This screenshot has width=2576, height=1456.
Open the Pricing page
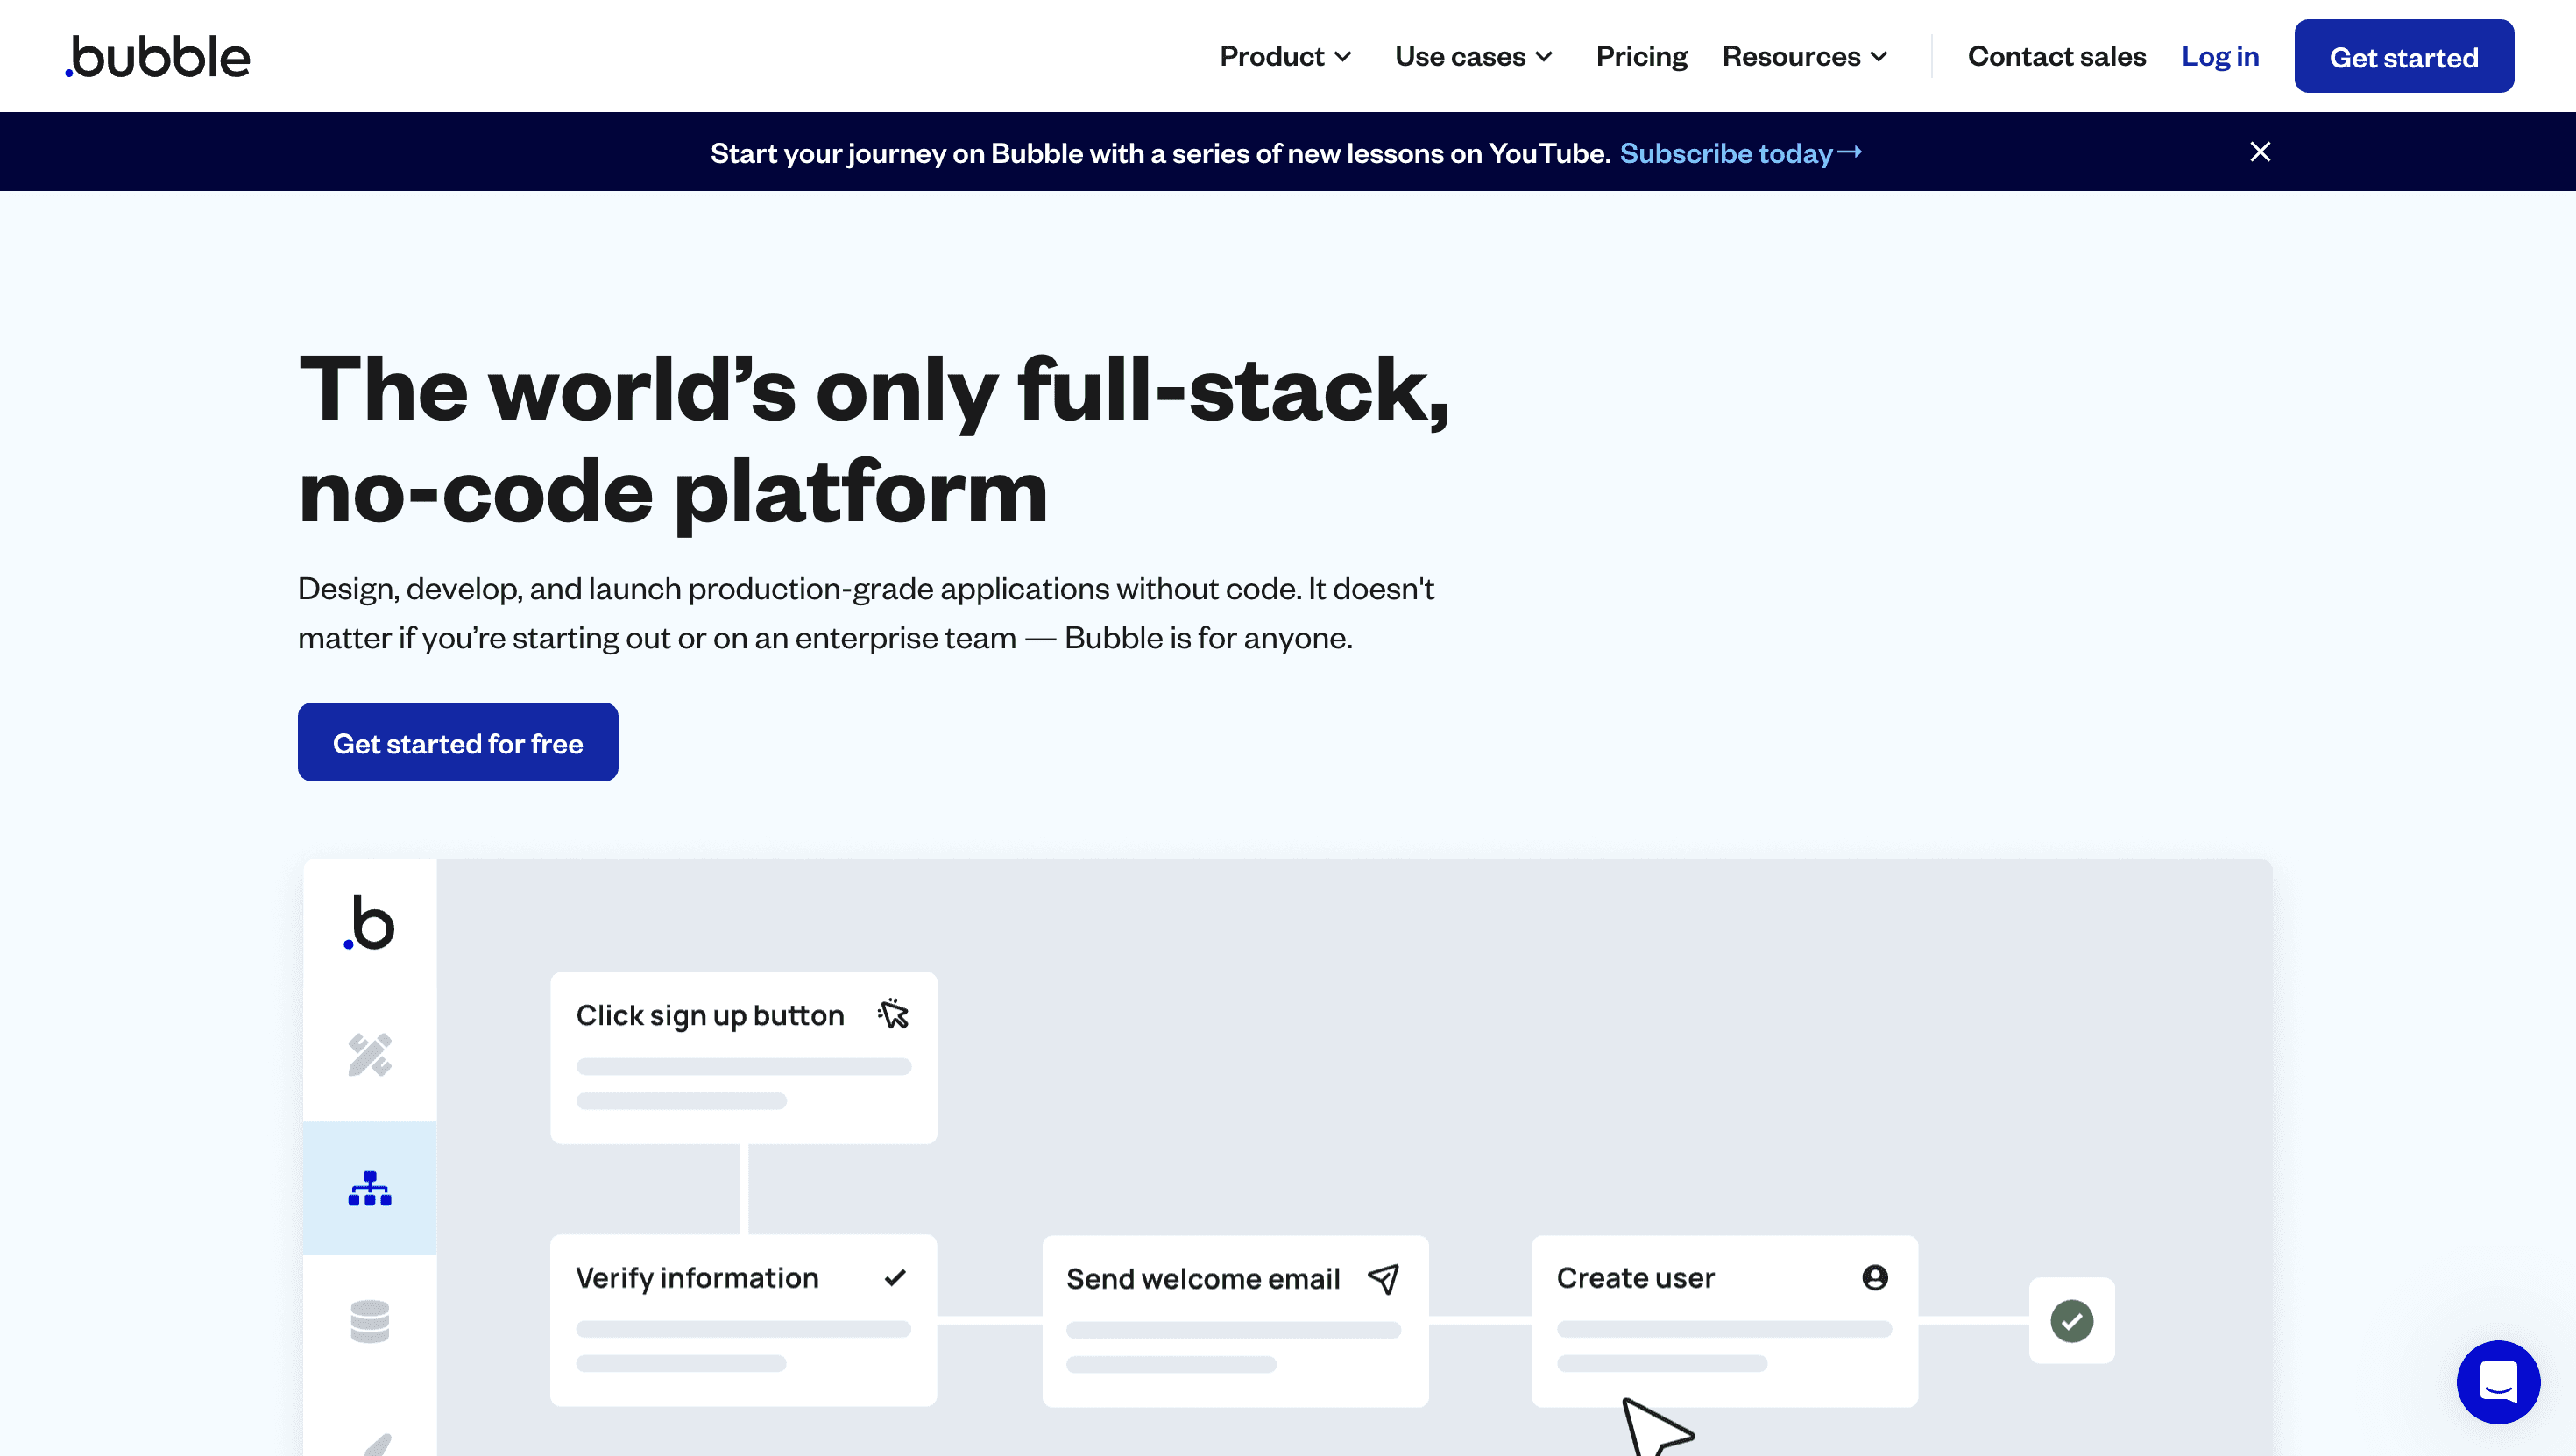(1641, 57)
